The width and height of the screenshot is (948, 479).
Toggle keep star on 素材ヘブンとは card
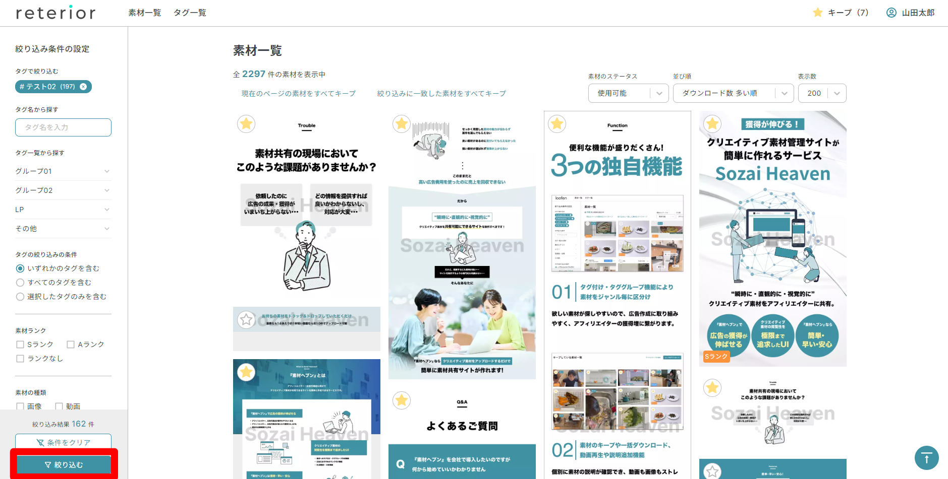coord(246,372)
